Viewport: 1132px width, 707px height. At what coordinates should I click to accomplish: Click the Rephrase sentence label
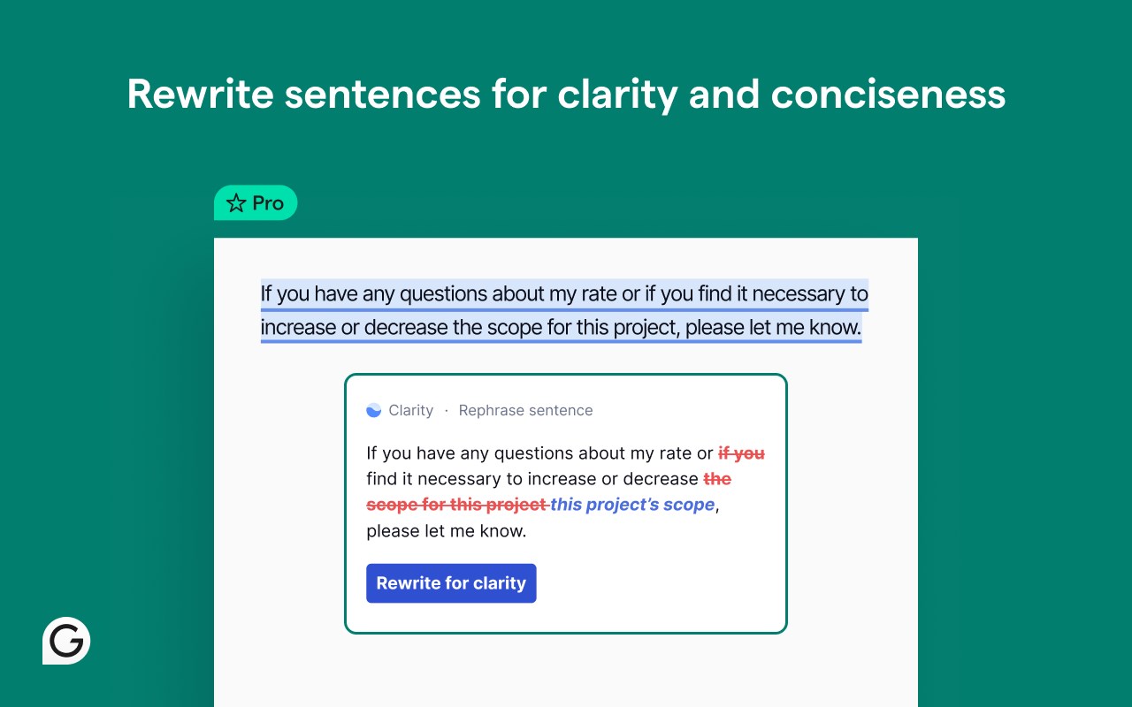(x=525, y=410)
